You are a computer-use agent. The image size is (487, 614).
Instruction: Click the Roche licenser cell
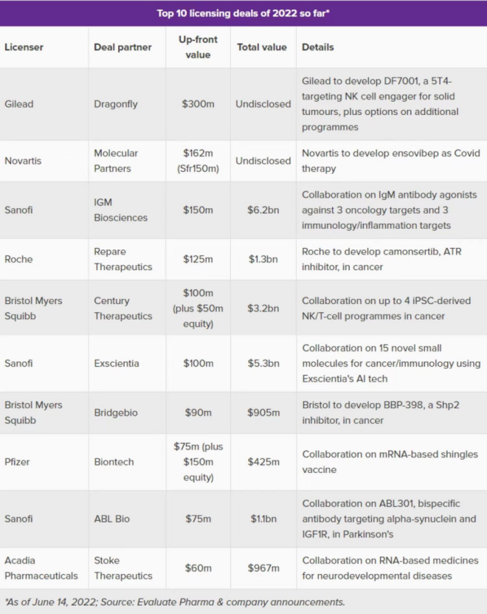[x=18, y=259]
